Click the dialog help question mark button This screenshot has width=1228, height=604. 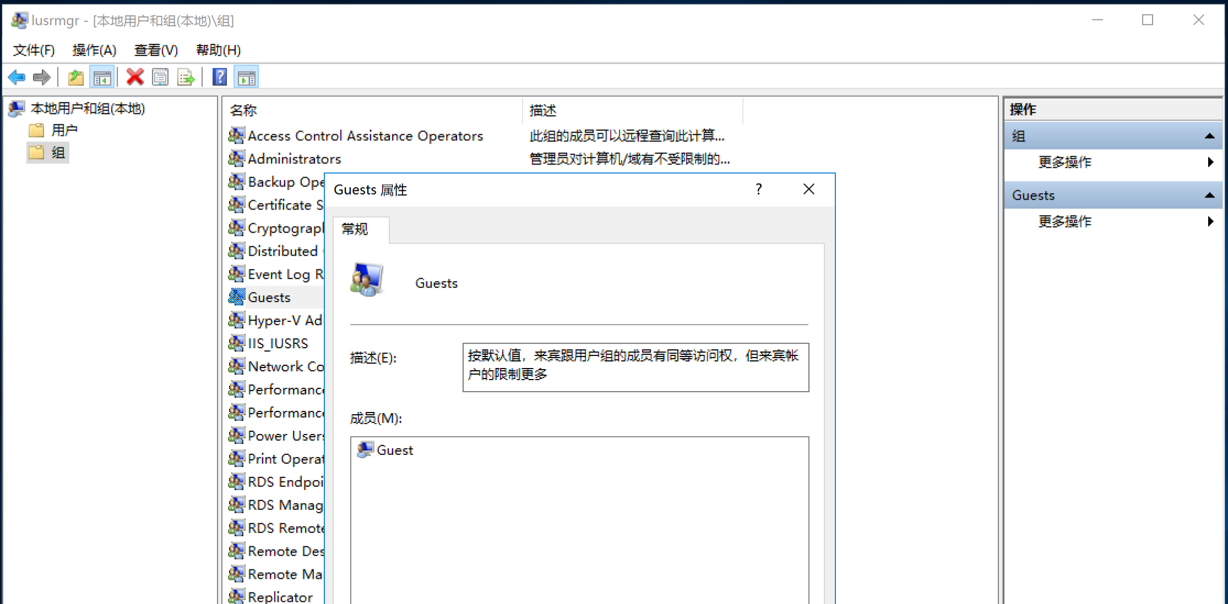pos(759,190)
